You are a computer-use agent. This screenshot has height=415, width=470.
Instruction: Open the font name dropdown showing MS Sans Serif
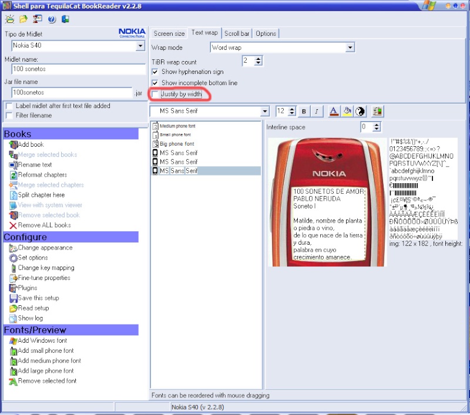pyautogui.click(x=265, y=112)
